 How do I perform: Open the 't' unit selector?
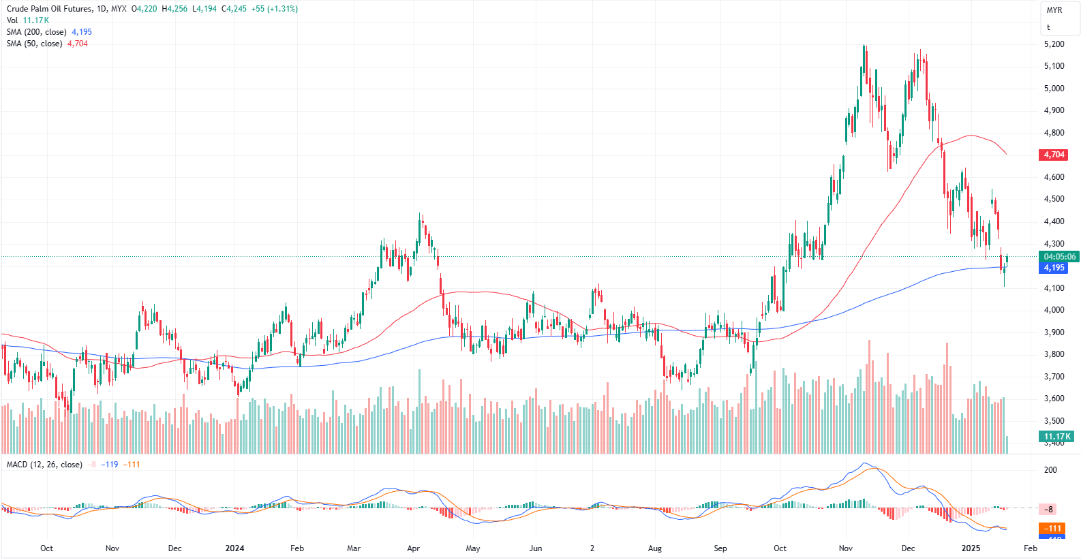click(1048, 27)
